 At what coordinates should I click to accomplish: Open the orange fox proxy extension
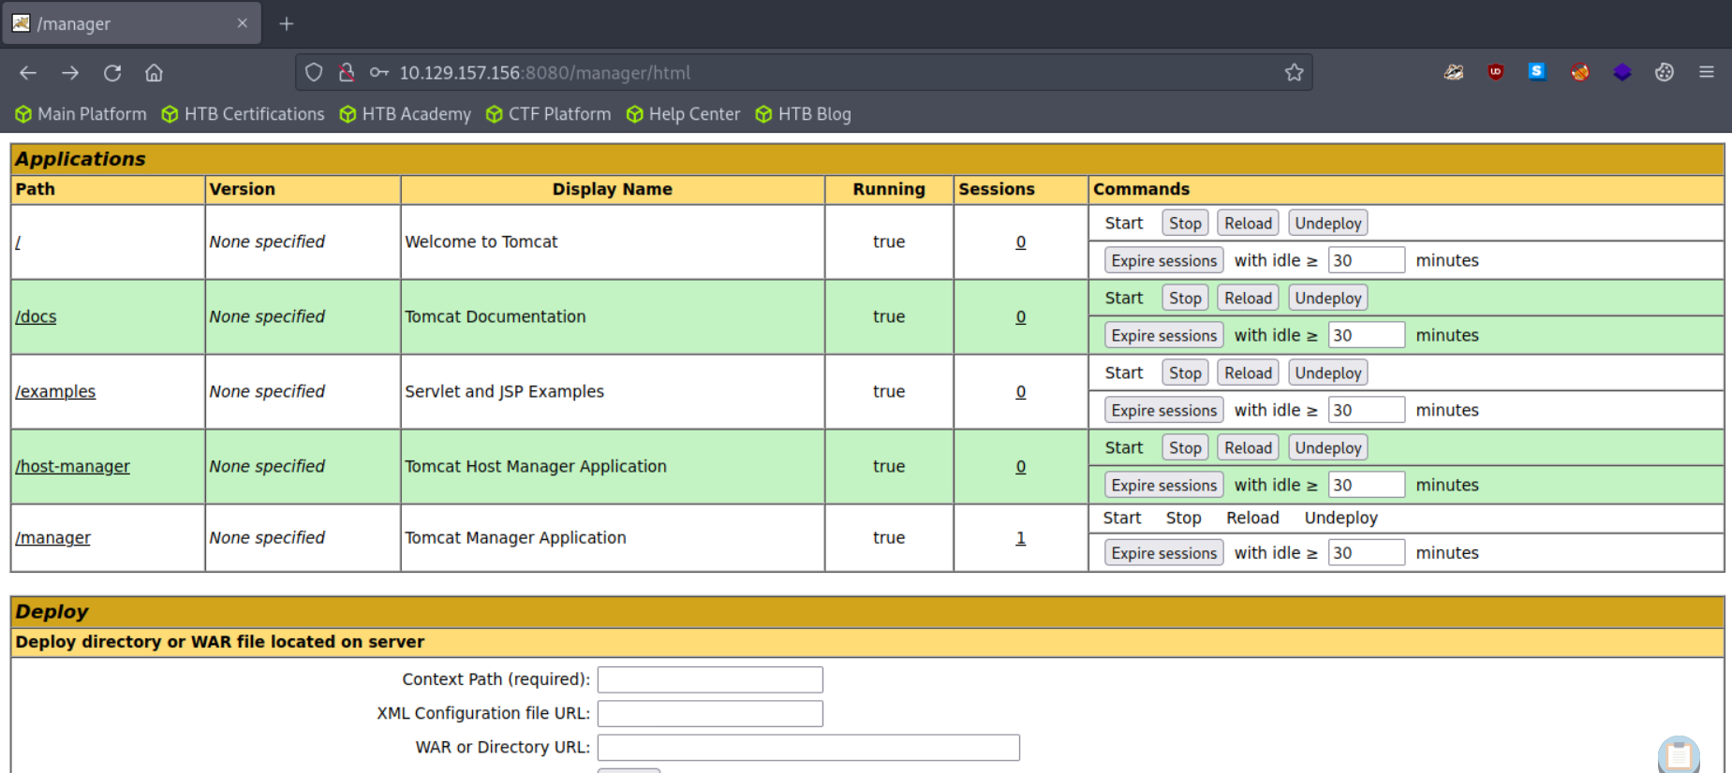[1580, 72]
